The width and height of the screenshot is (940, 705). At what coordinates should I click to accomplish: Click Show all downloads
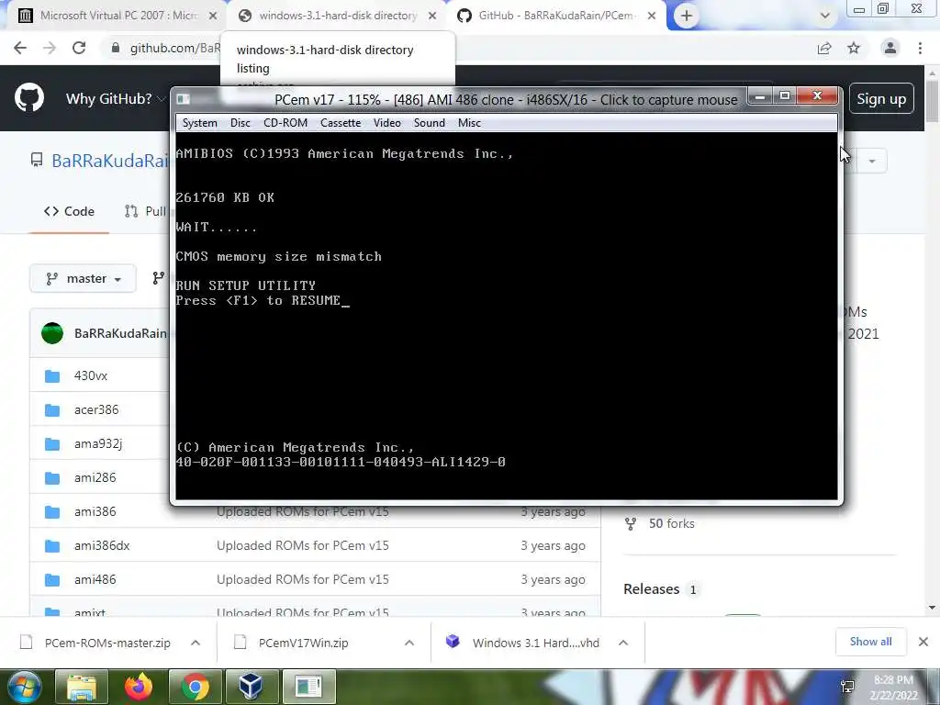[870, 642]
